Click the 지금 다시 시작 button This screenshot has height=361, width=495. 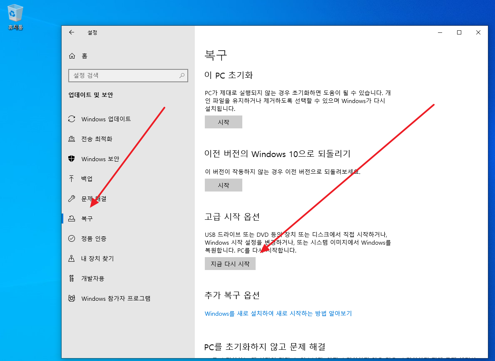coord(230,264)
